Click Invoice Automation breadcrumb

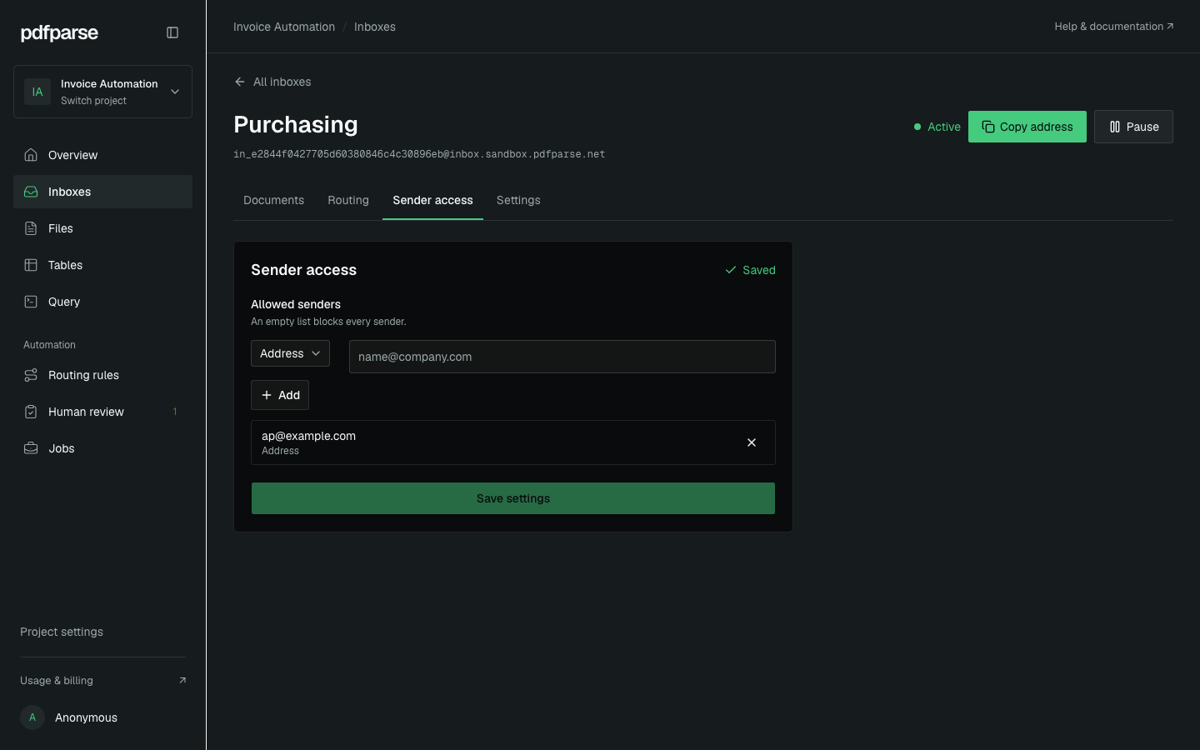[284, 27]
